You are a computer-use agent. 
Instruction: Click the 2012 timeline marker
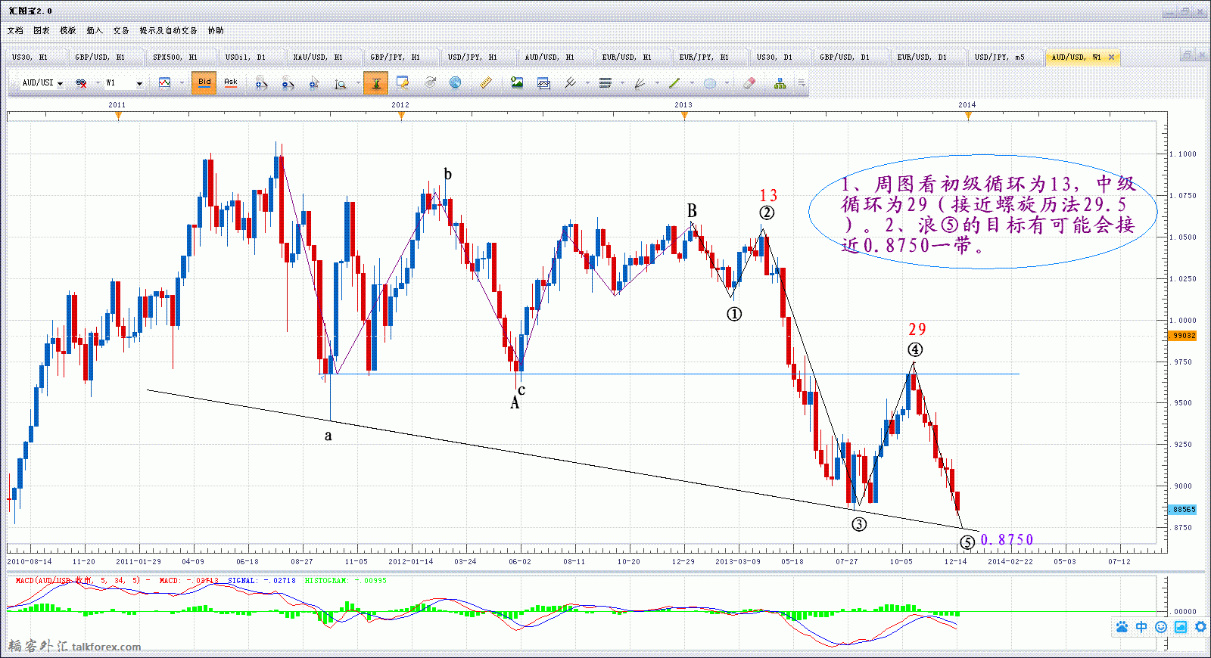point(401,116)
